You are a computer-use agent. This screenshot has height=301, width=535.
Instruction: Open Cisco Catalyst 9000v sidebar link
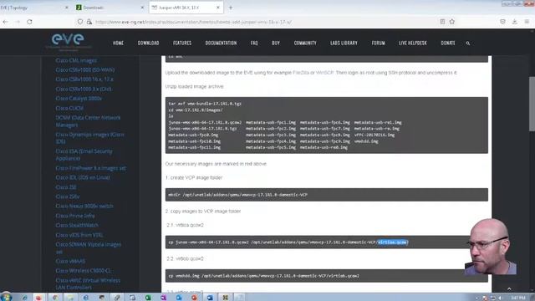pyautogui.click(x=79, y=99)
